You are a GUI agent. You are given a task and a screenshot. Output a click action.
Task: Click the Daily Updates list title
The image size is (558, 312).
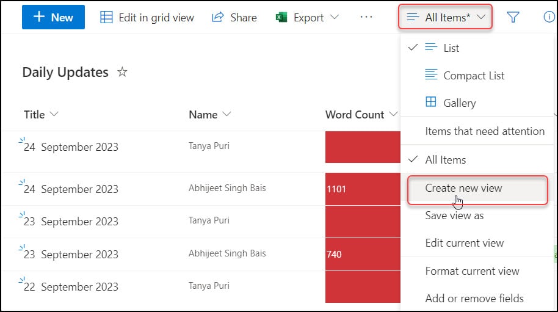click(x=65, y=72)
